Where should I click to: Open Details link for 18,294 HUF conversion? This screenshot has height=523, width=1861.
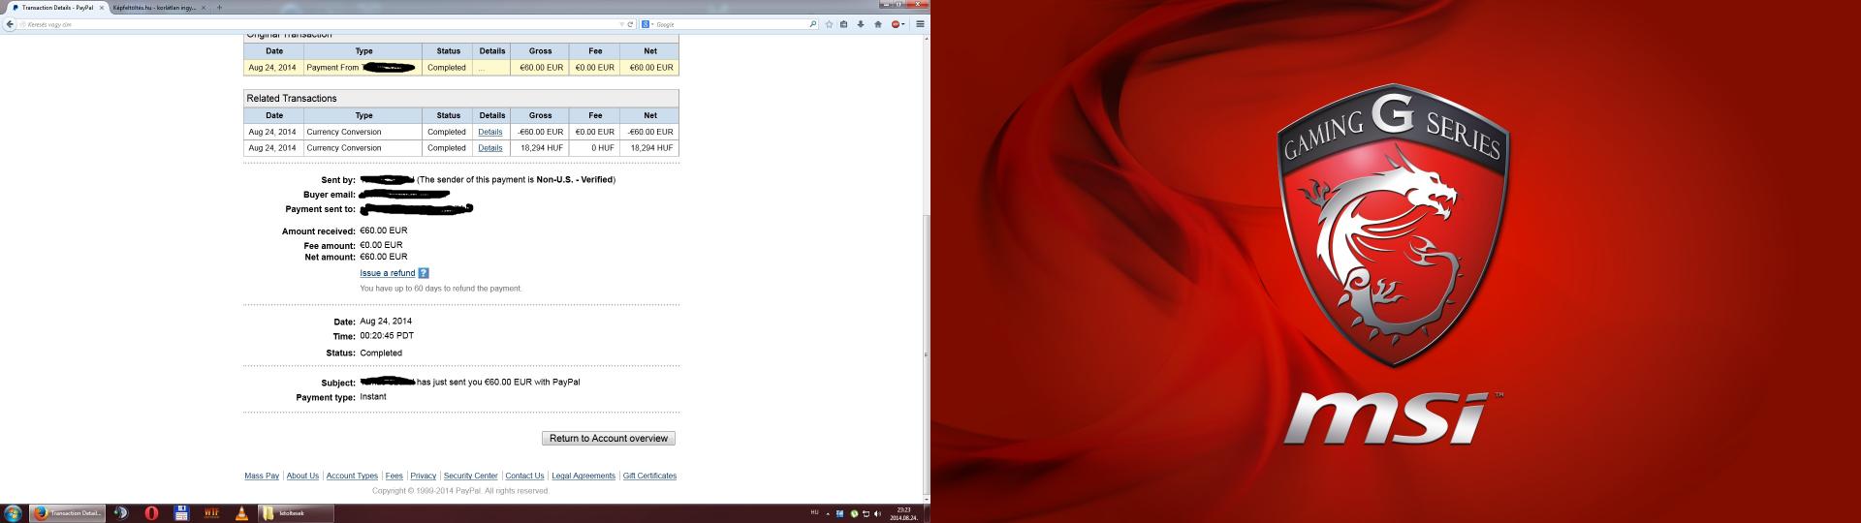(490, 148)
